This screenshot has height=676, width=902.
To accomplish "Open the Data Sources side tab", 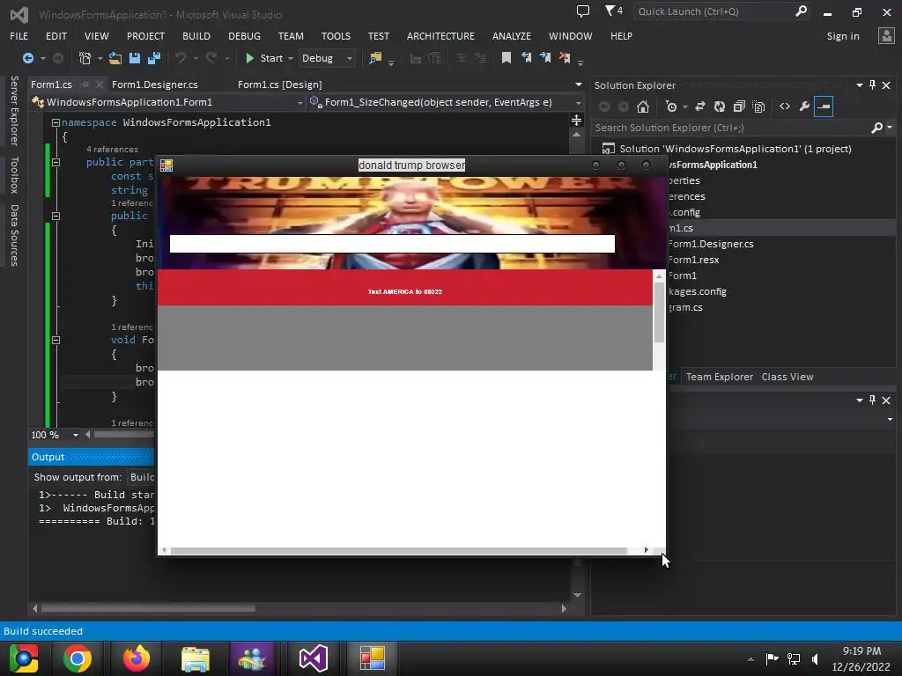I will pos(14,235).
